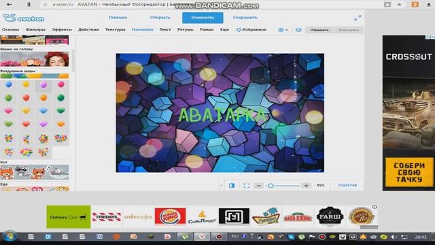
Task: Add the red heart balloon sticker
Action: click(x=26, y=124)
